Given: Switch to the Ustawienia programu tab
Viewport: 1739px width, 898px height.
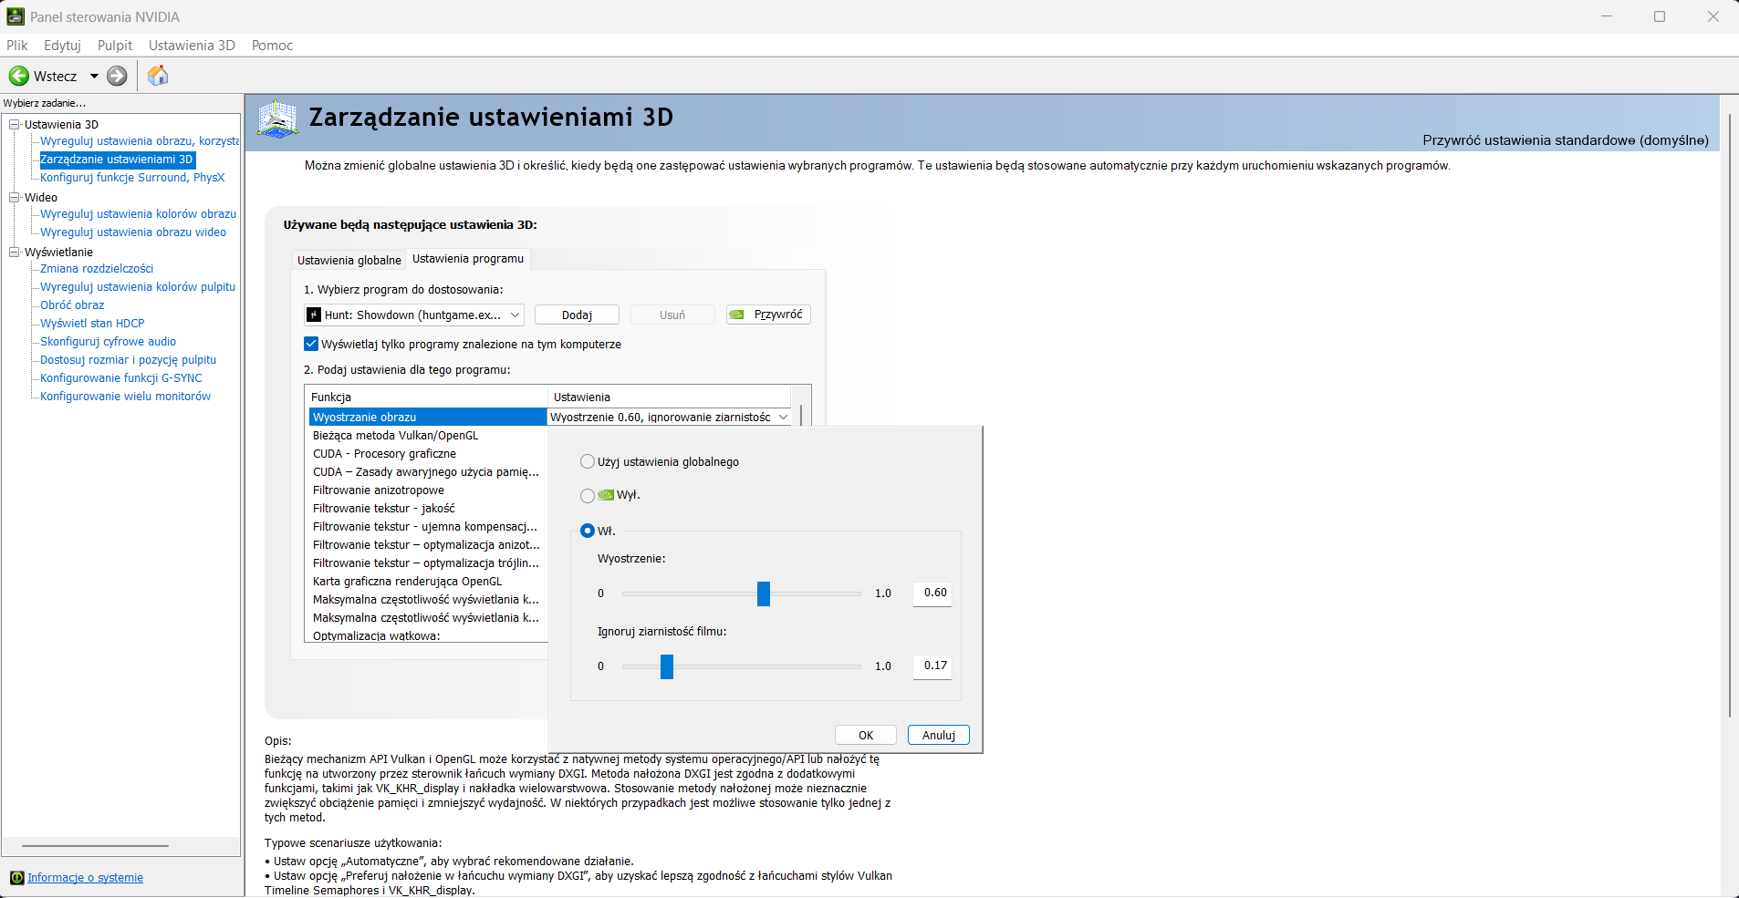Looking at the screenshot, I should [468, 259].
